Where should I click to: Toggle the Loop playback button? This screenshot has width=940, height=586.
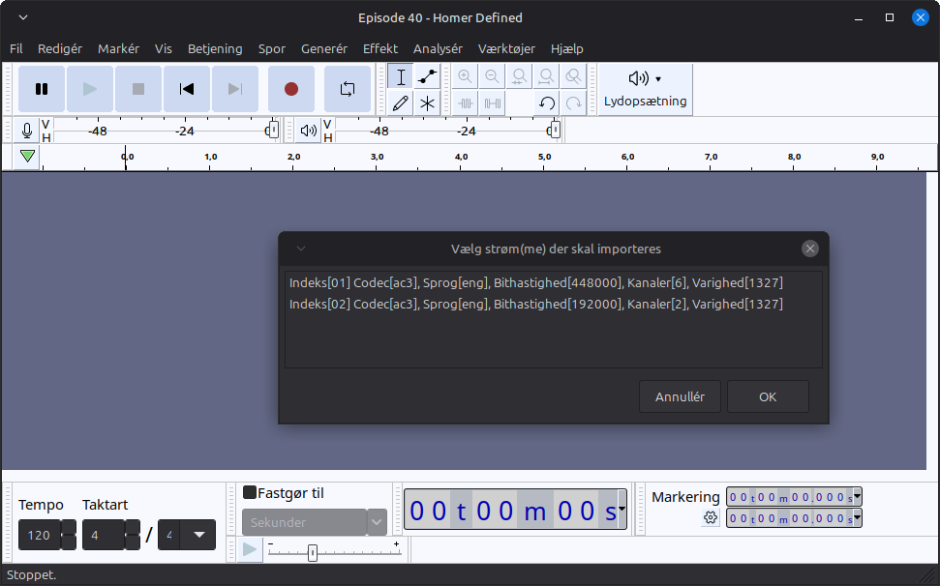[347, 89]
